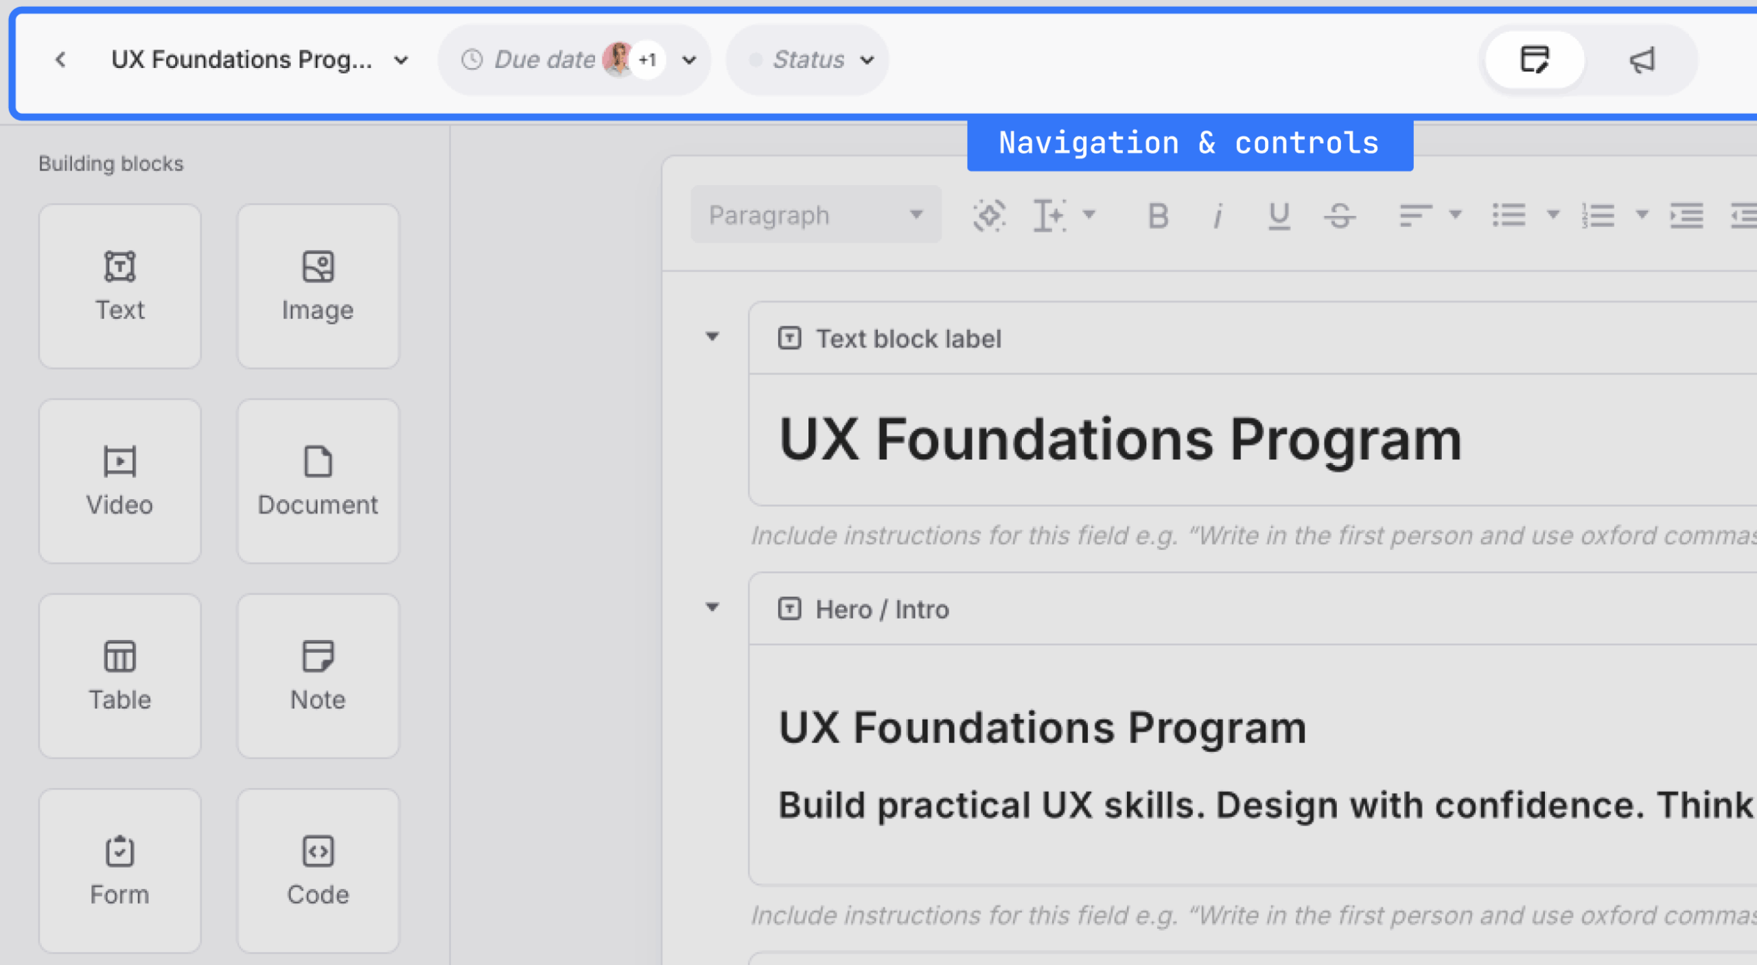Select the Text building block
The image size is (1757, 965).
[119, 286]
